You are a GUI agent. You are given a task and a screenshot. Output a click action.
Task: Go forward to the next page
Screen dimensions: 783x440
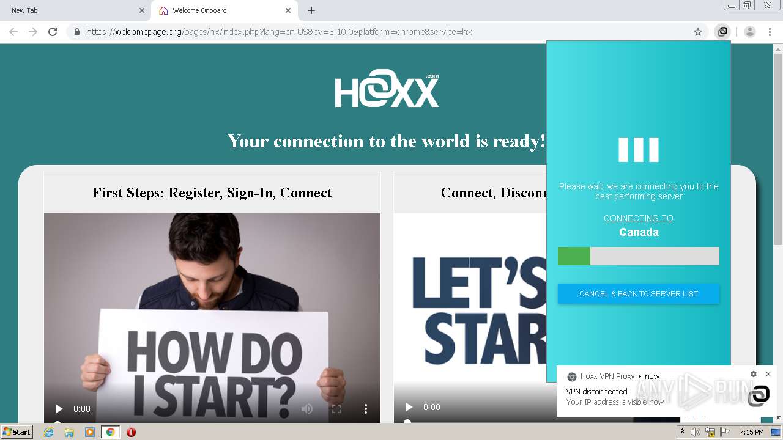pyautogui.click(x=33, y=32)
